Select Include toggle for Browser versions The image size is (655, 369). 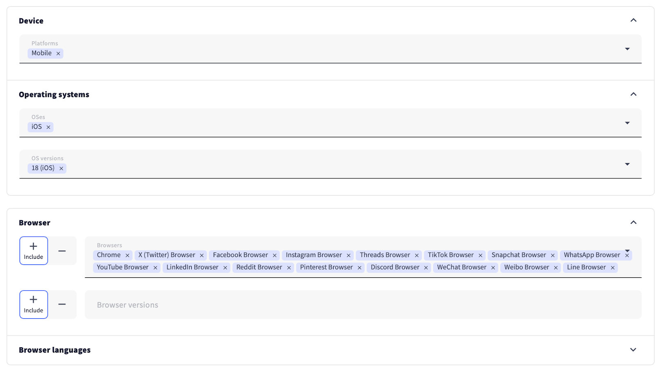[34, 304]
